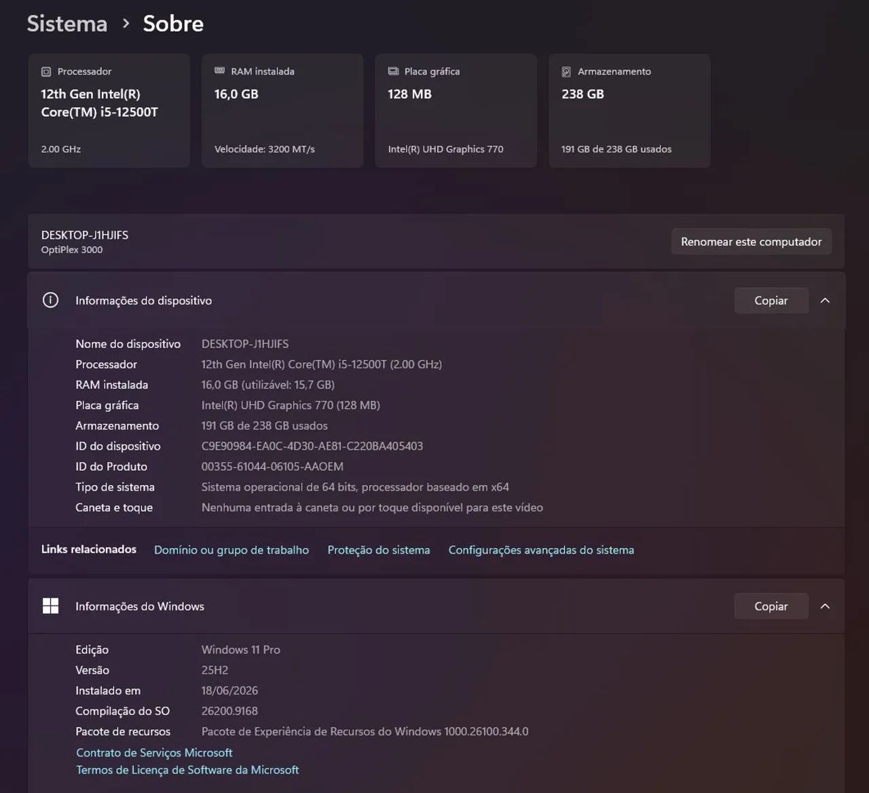
Task: Click the info icon beside Informações do dispositivo
Action: coord(50,300)
